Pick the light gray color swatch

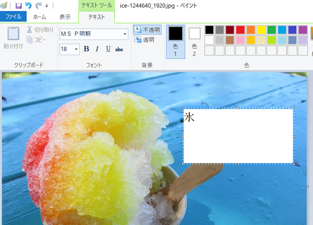click(220, 40)
